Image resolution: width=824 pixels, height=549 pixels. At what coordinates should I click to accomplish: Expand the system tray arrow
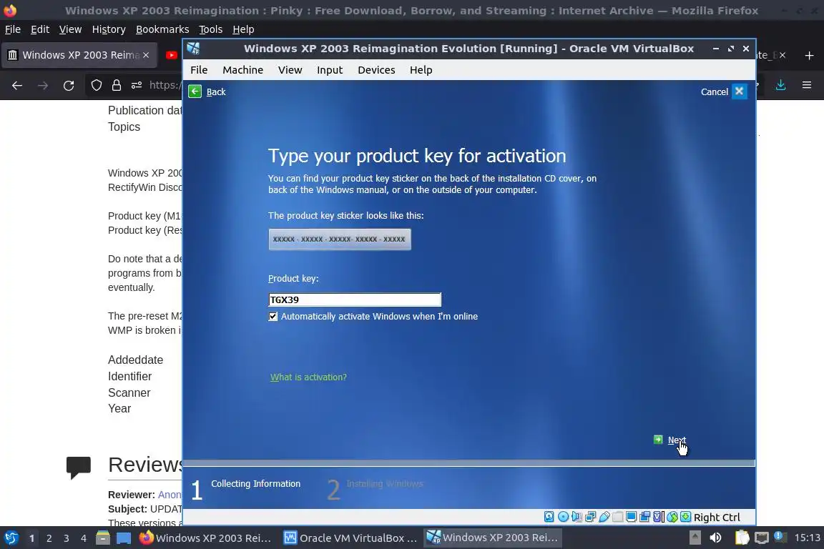click(x=695, y=538)
